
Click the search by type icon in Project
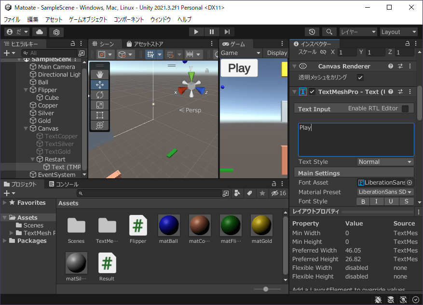click(x=237, y=193)
